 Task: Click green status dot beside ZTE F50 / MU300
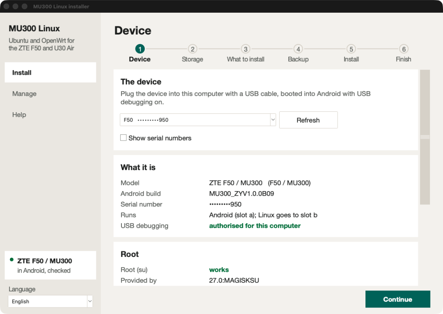pyautogui.click(x=11, y=260)
